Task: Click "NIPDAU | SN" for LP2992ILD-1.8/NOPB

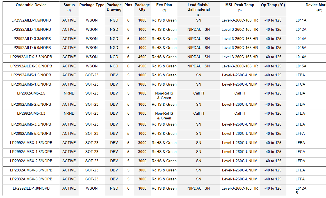Action: pos(199,188)
